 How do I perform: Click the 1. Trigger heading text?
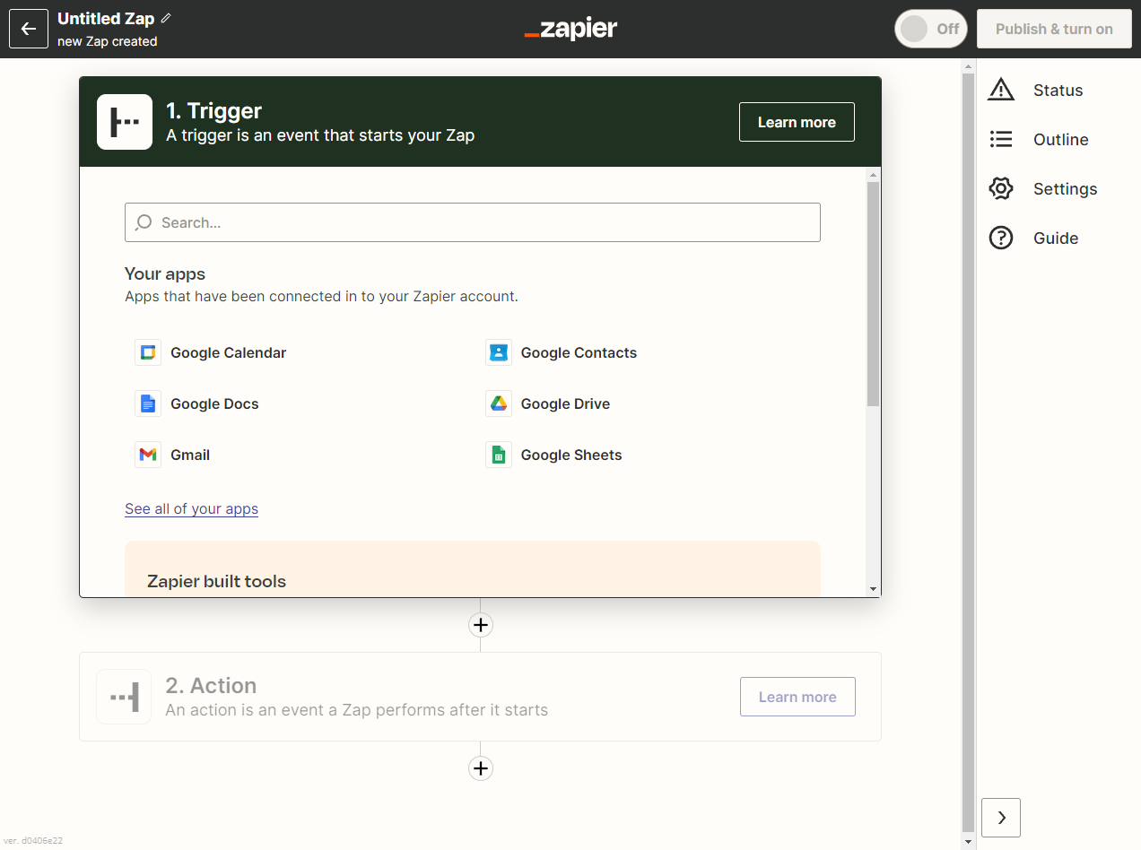pyautogui.click(x=213, y=110)
